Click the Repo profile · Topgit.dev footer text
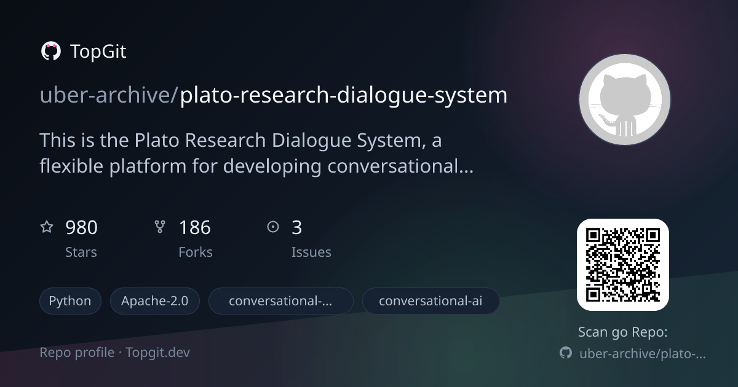 click(115, 353)
